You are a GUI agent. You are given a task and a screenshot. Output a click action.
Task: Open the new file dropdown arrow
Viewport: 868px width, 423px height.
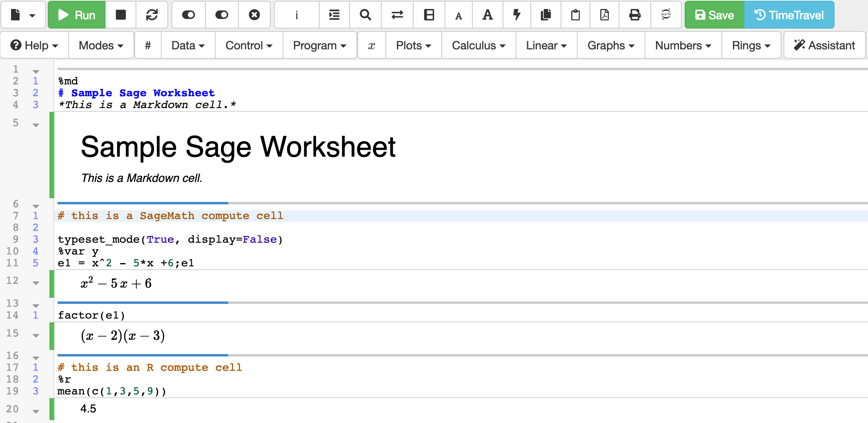click(32, 16)
